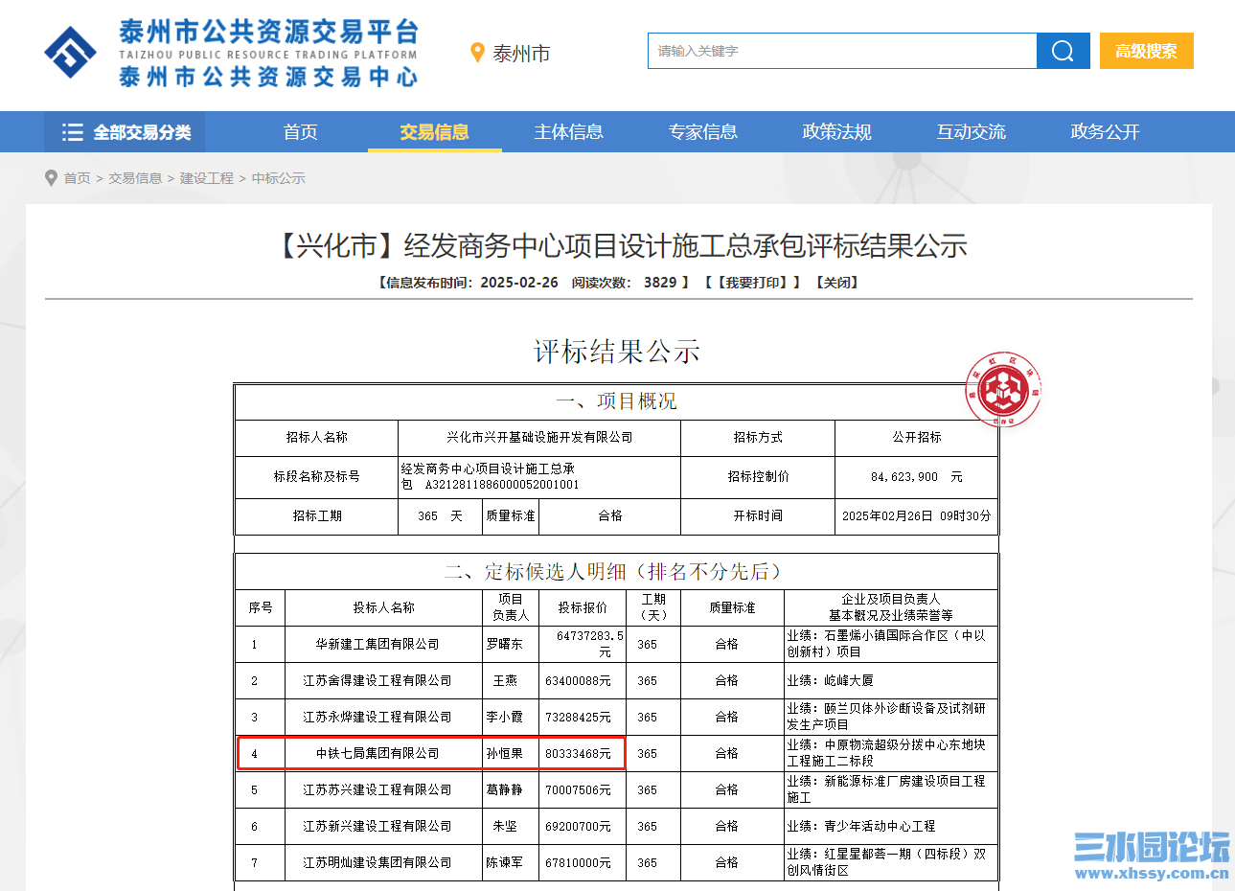Click the red circular official seal stamp
1235x891 pixels.
(x=1003, y=389)
